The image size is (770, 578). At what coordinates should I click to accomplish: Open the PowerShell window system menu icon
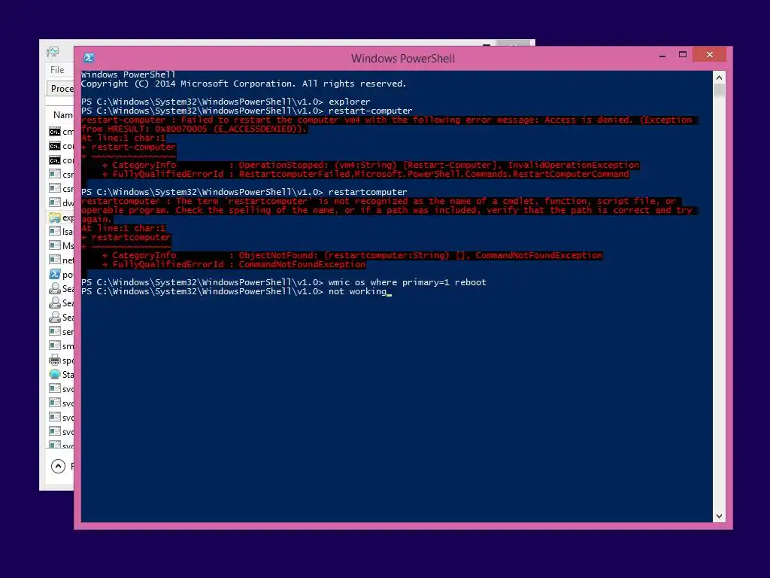coord(89,58)
